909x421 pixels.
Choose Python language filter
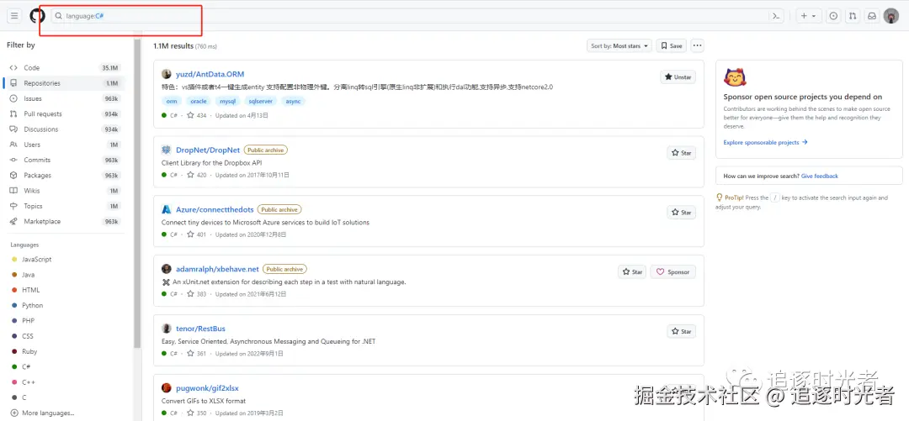coord(33,305)
